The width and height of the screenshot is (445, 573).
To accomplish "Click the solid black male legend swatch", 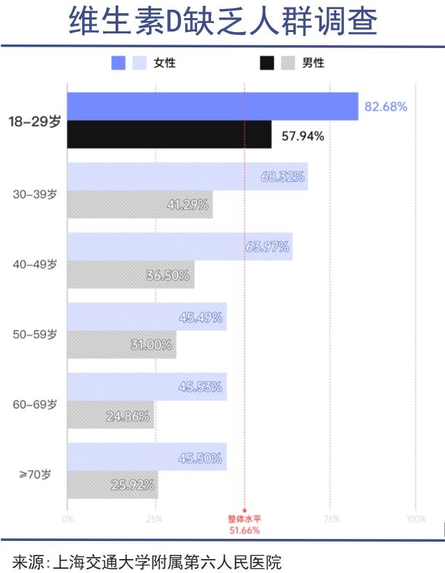I will pos(267,63).
